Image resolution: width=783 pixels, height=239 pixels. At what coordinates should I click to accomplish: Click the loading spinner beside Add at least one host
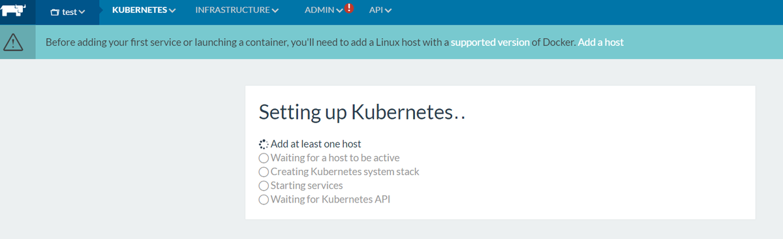point(264,144)
